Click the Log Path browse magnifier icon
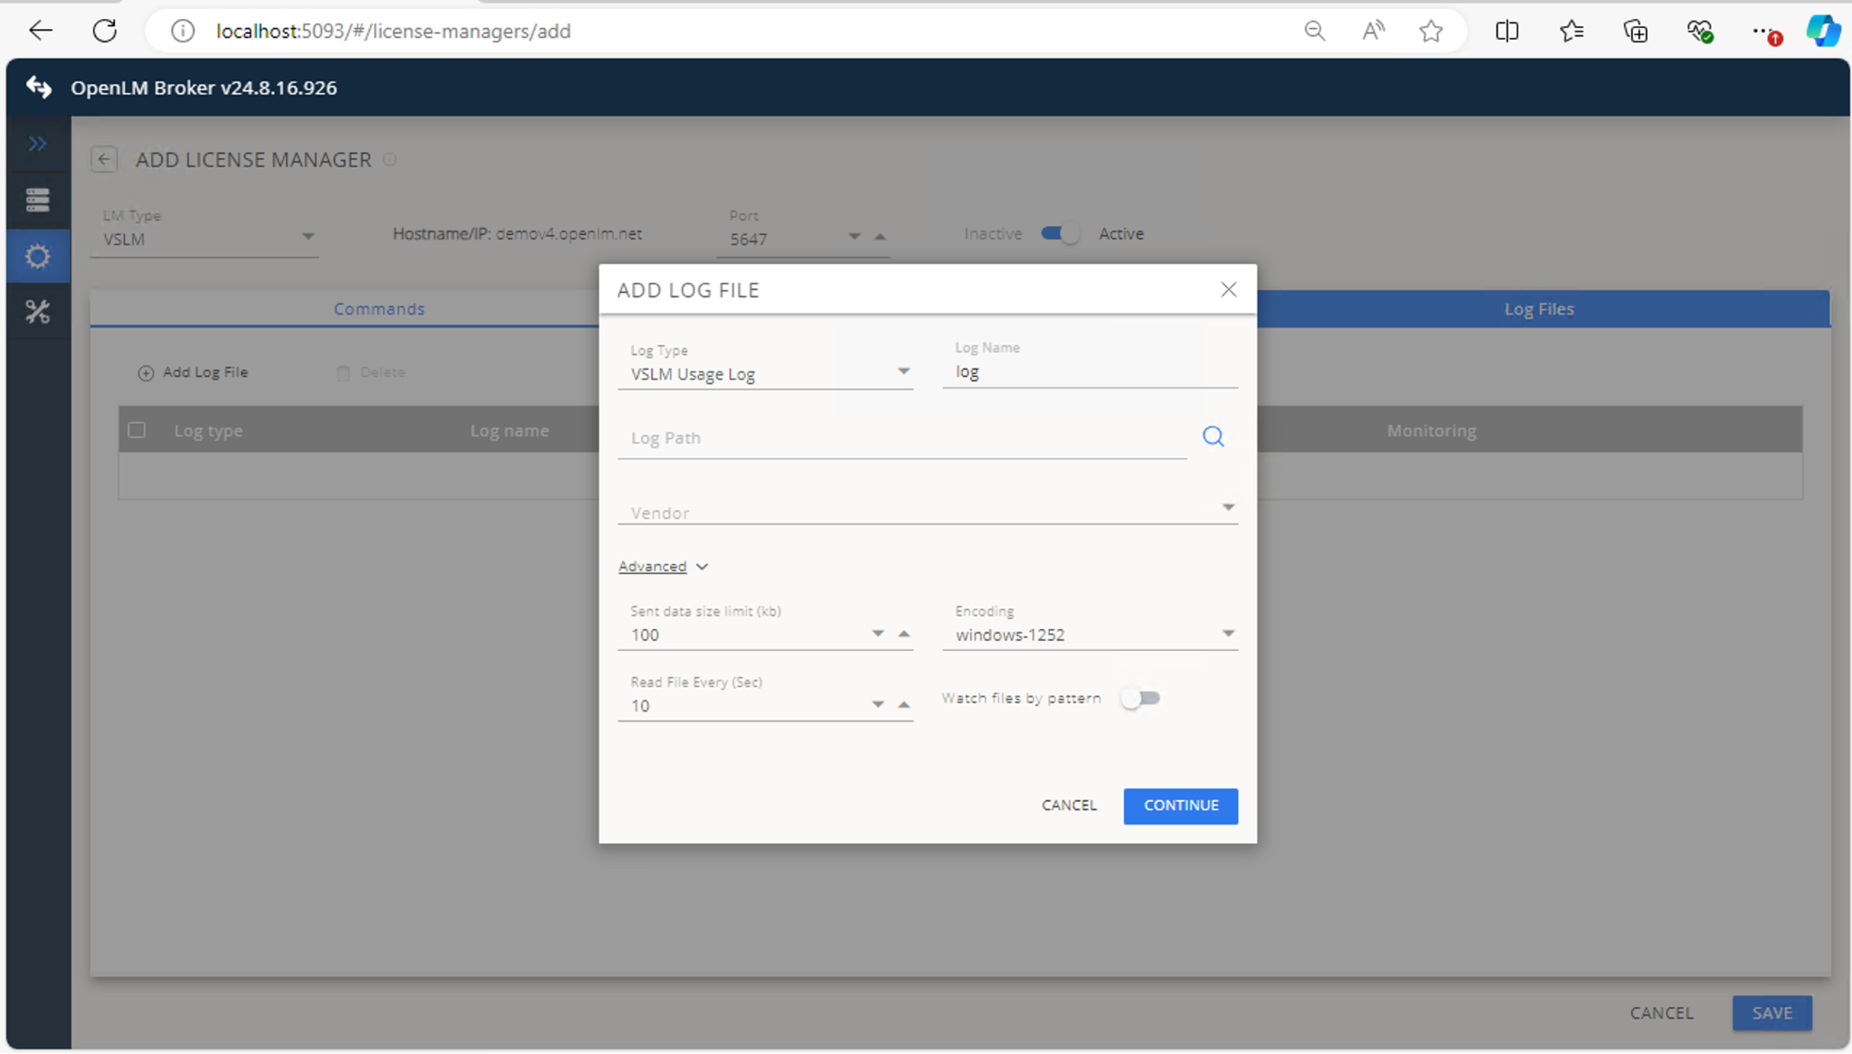Image resolution: width=1852 pixels, height=1054 pixels. point(1213,438)
